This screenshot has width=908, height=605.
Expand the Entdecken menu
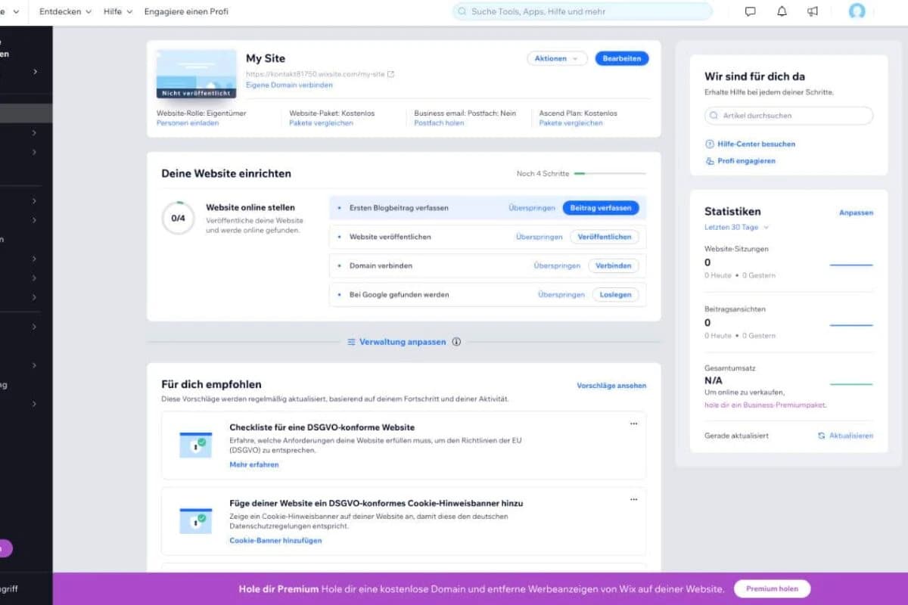(64, 11)
